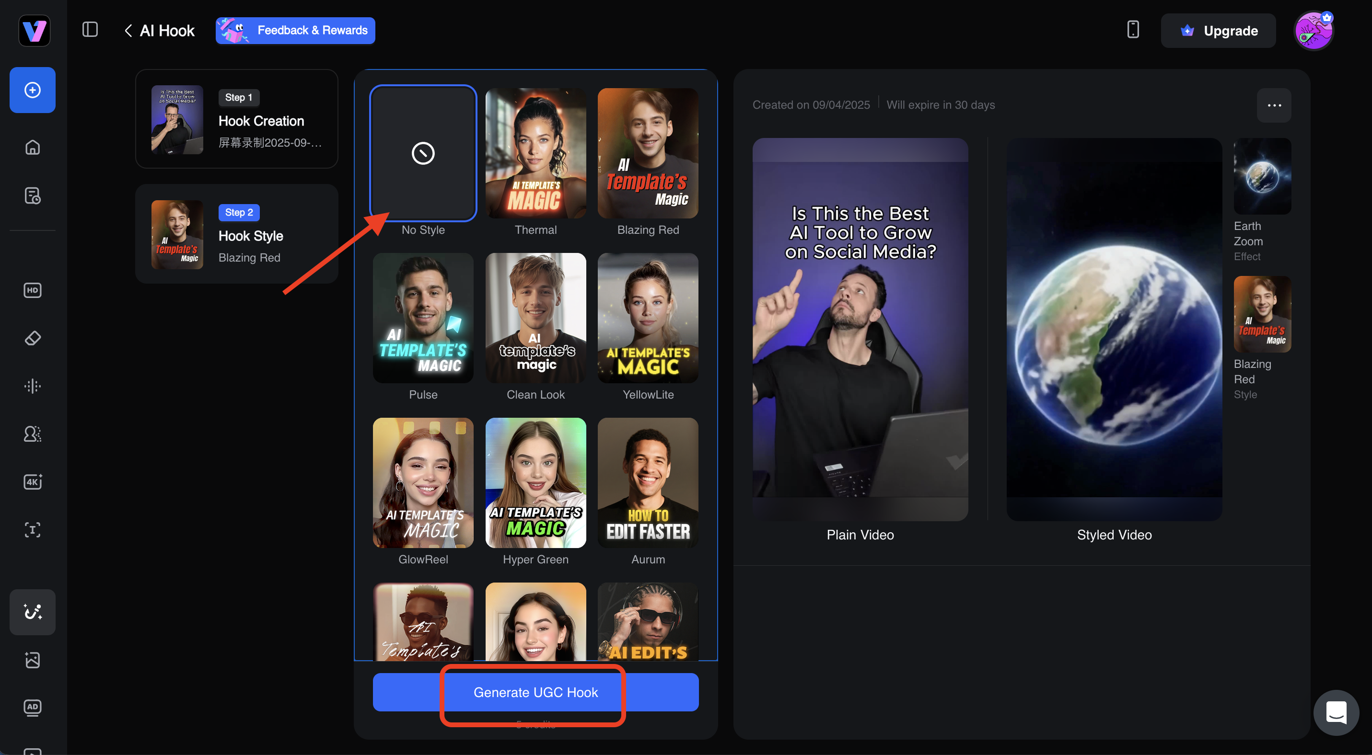Screen dimensions: 1372x755
Task: Open the Home icon in sidebar
Action: tap(33, 148)
